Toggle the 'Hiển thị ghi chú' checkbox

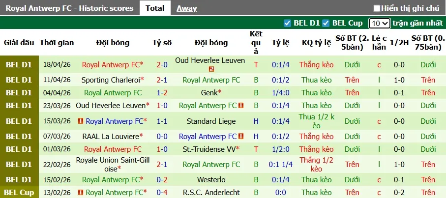coord(377,8)
